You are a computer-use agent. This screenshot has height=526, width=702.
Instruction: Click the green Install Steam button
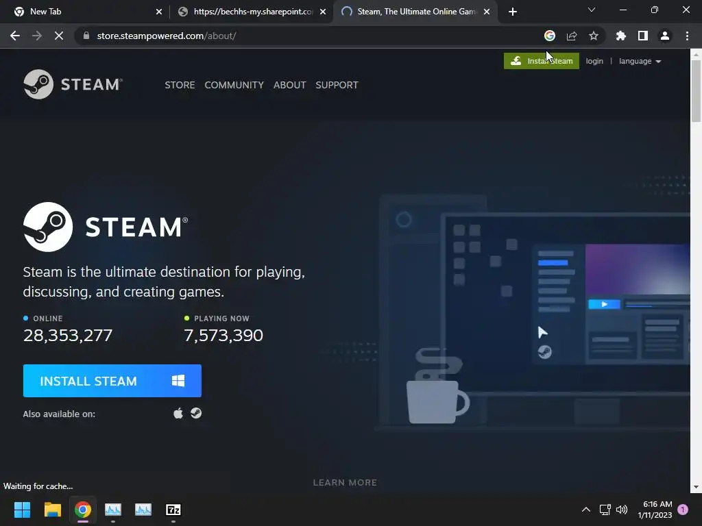(x=542, y=61)
